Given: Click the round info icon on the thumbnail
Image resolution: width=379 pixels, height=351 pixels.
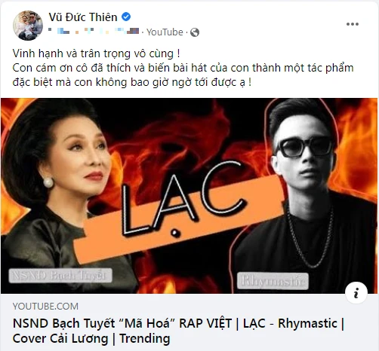Looking at the screenshot, I should 356,293.
